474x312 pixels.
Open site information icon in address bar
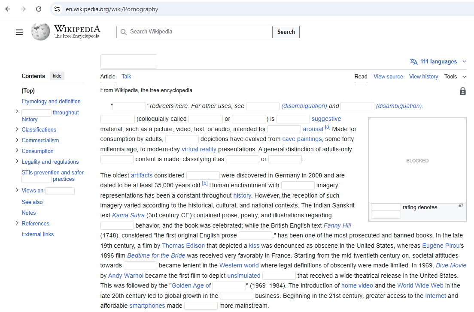pyautogui.click(x=57, y=9)
